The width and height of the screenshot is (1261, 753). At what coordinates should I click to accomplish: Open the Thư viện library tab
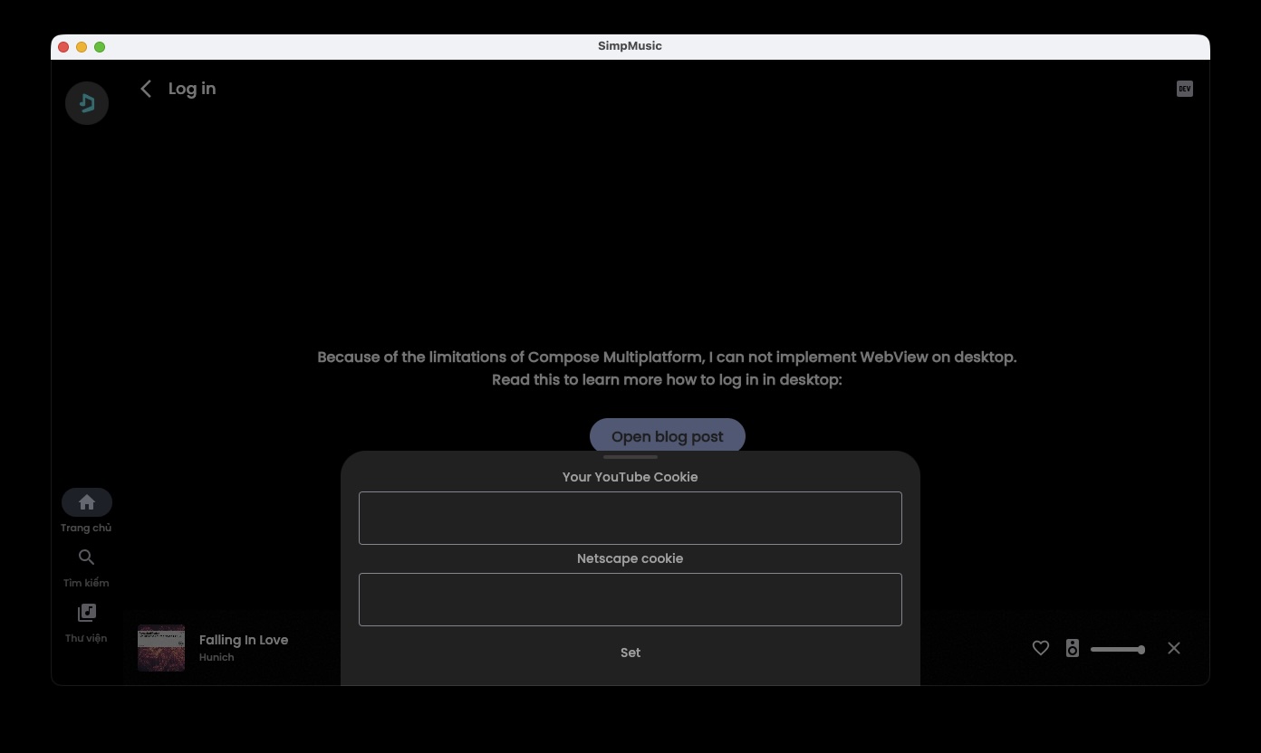click(x=87, y=614)
